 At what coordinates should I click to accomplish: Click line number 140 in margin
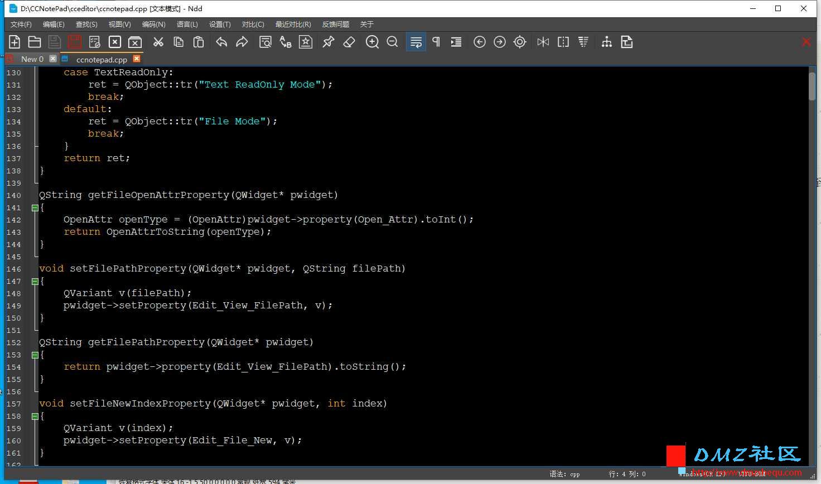(x=13, y=195)
